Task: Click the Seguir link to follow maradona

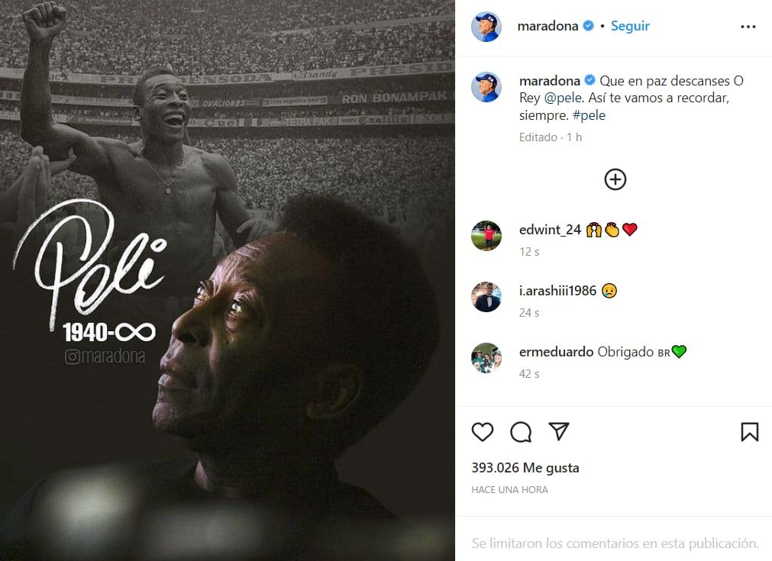Action: [x=629, y=25]
